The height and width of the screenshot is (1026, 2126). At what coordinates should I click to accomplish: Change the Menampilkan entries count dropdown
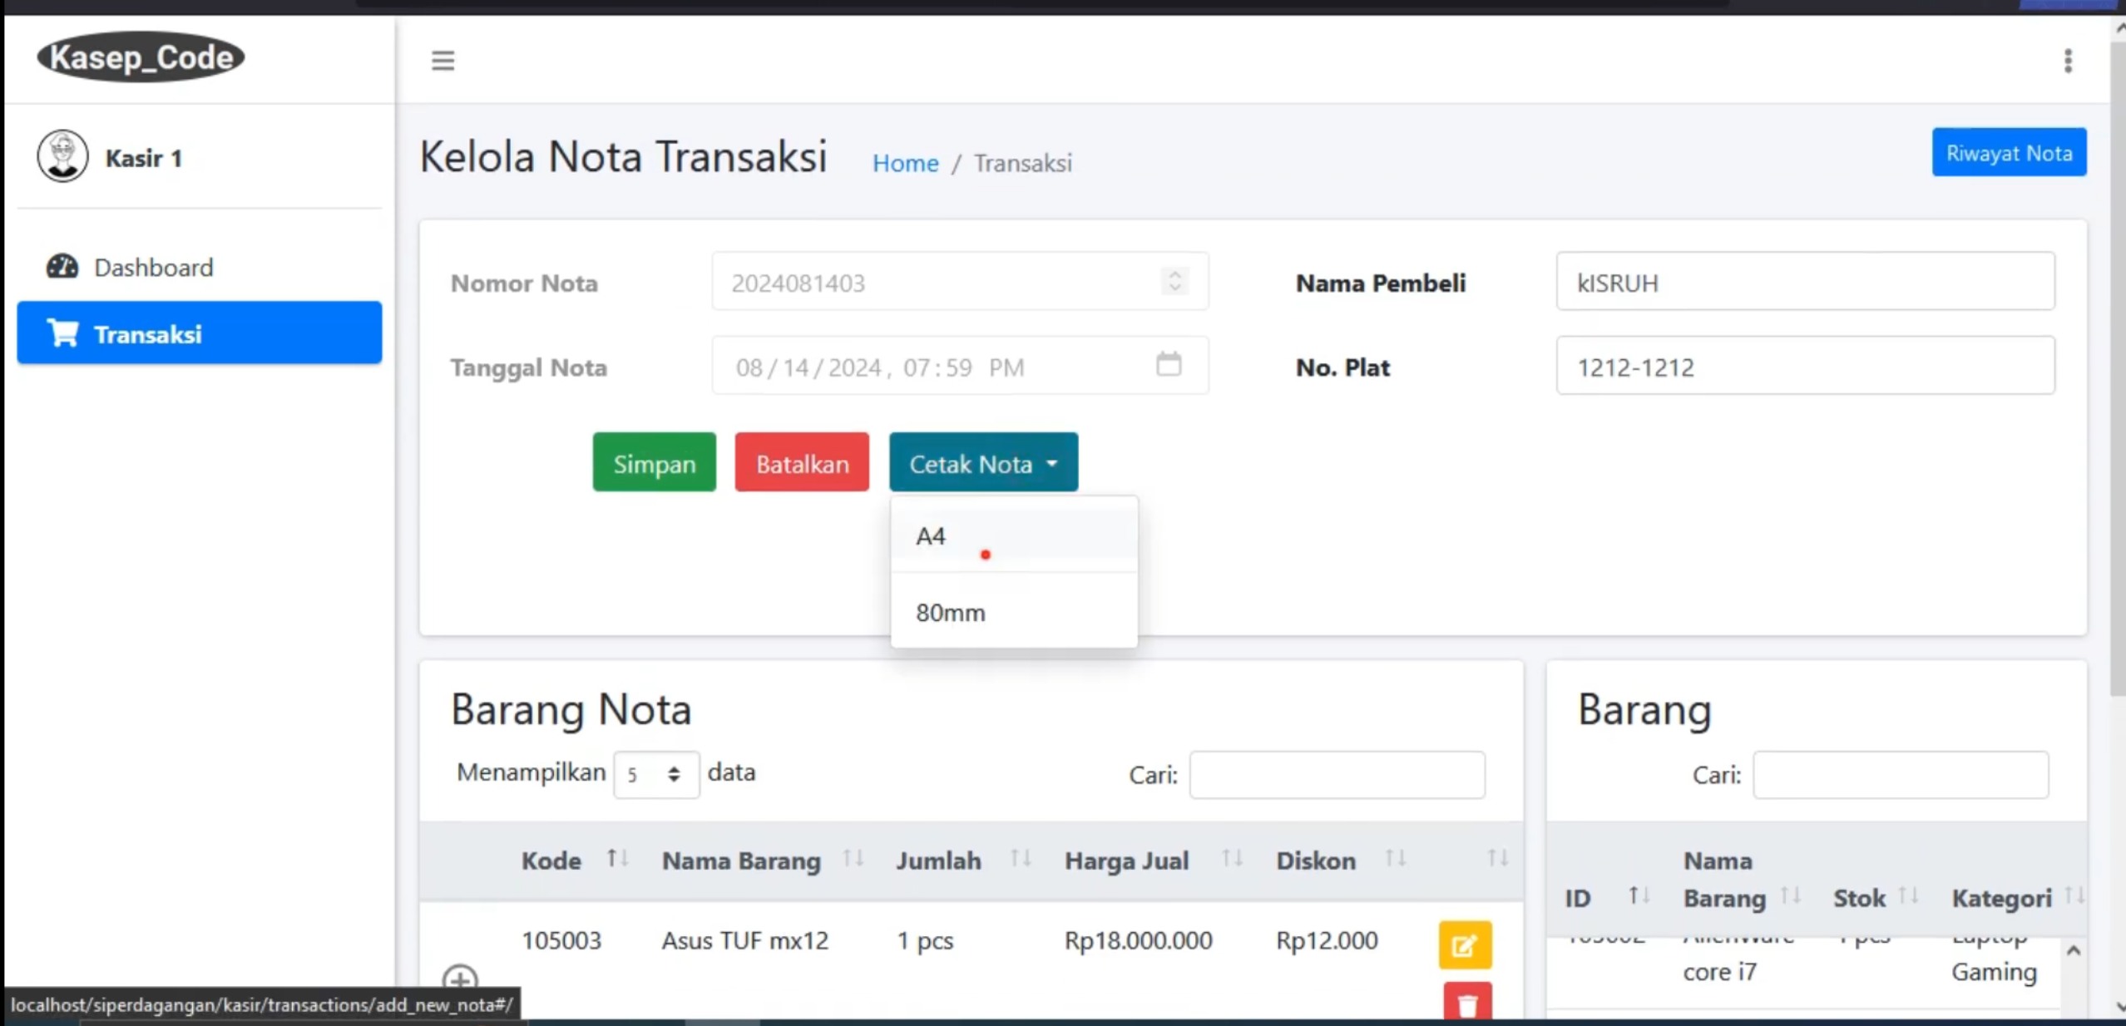coord(655,774)
